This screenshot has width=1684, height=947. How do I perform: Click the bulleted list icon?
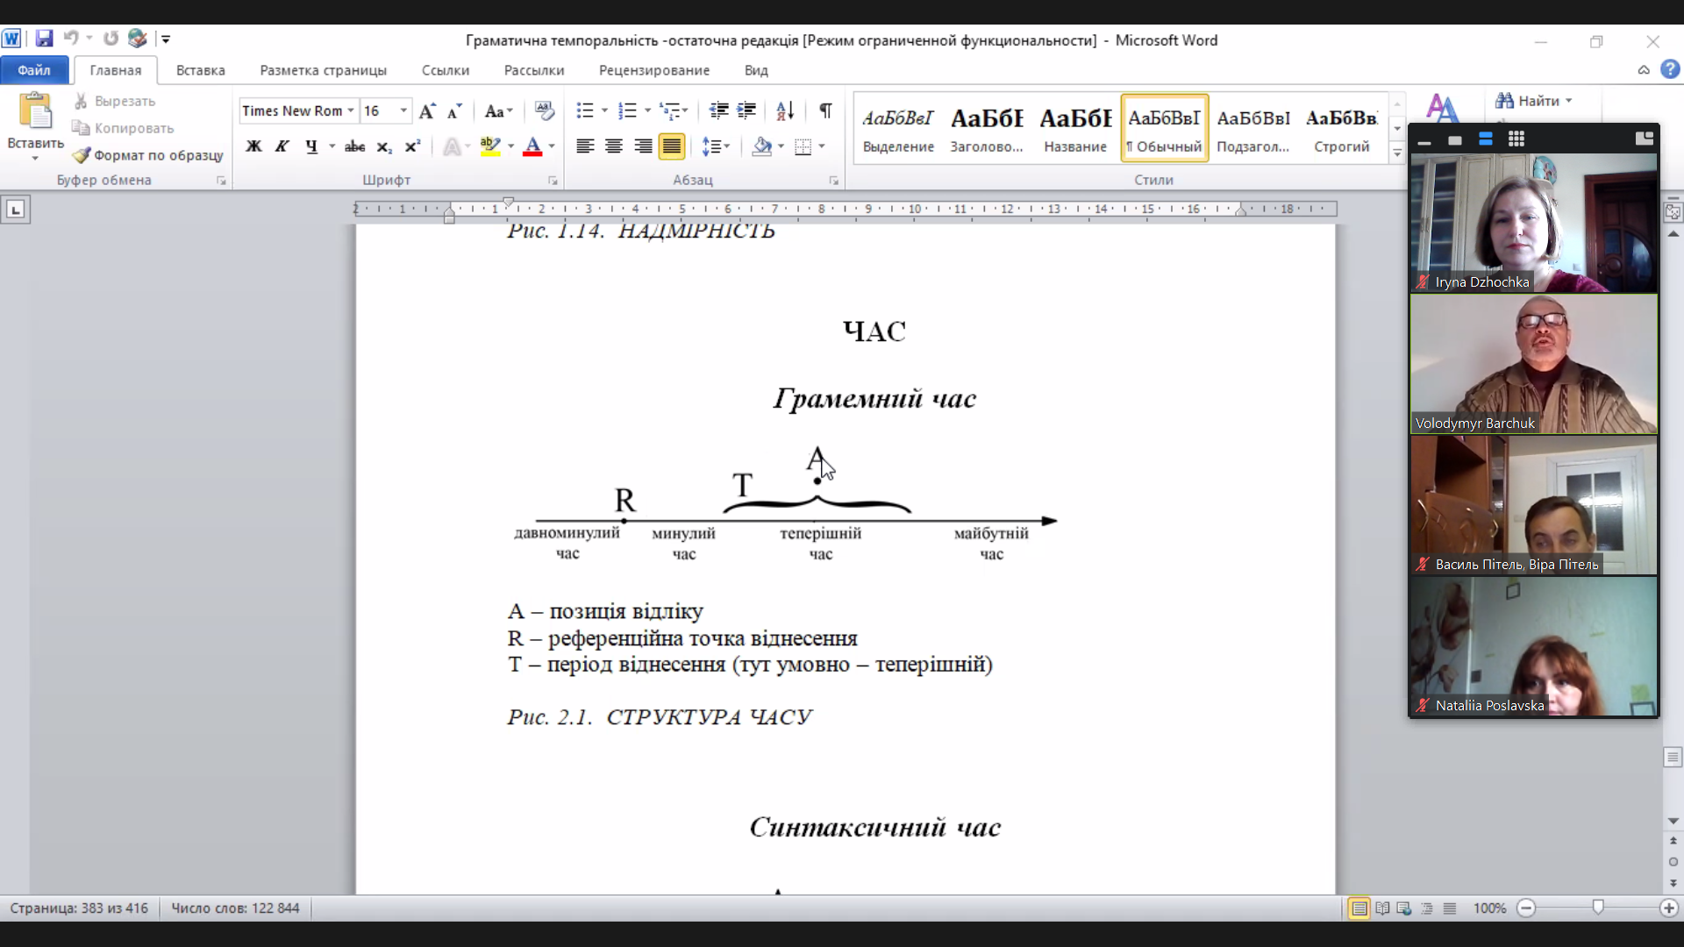pyautogui.click(x=585, y=110)
